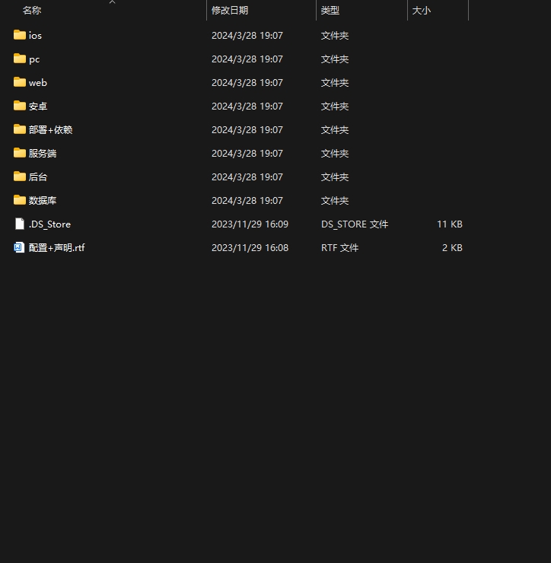Click the ios row modified date
The width and height of the screenshot is (551, 563).
(x=247, y=36)
